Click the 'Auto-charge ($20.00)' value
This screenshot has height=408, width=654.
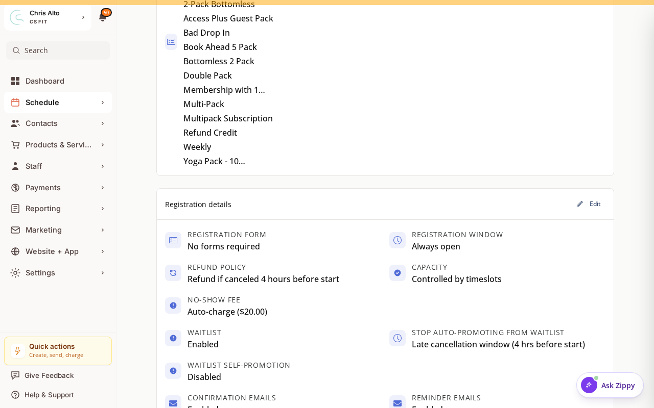coord(227,312)
